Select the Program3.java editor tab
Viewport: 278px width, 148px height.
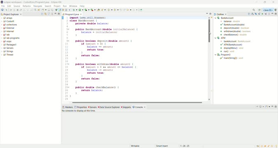click(72, 14)
